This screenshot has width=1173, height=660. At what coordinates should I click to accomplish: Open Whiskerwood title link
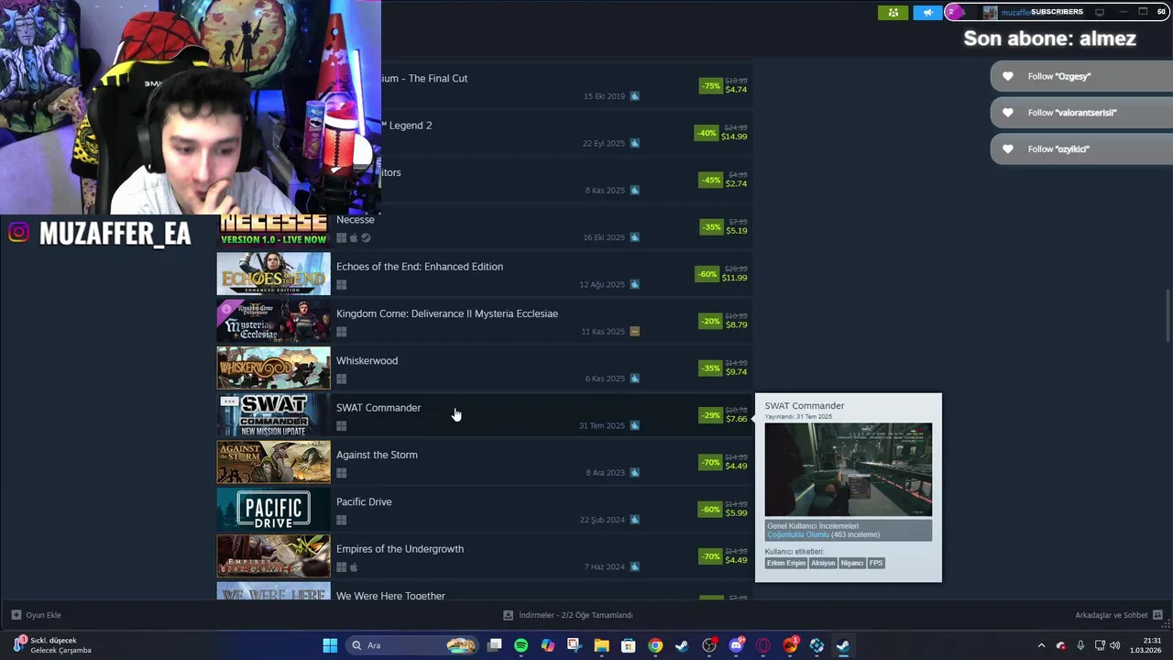(367, 361)
